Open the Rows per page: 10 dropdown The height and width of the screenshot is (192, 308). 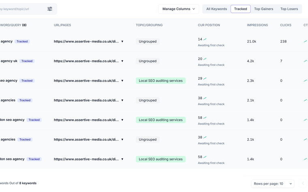273,184
